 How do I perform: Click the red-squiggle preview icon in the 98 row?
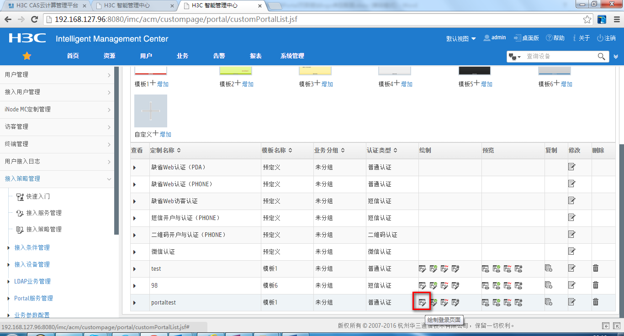point(507,285)
